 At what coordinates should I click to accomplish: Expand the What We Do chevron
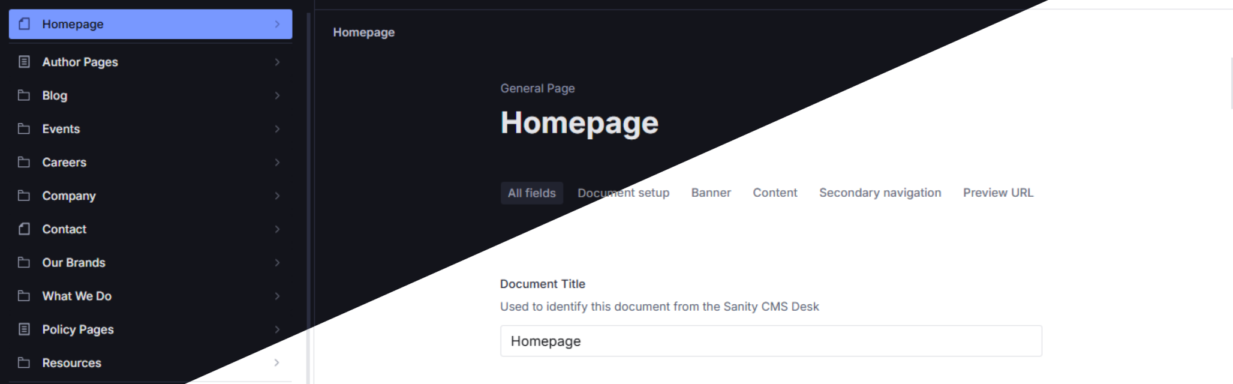277,296
